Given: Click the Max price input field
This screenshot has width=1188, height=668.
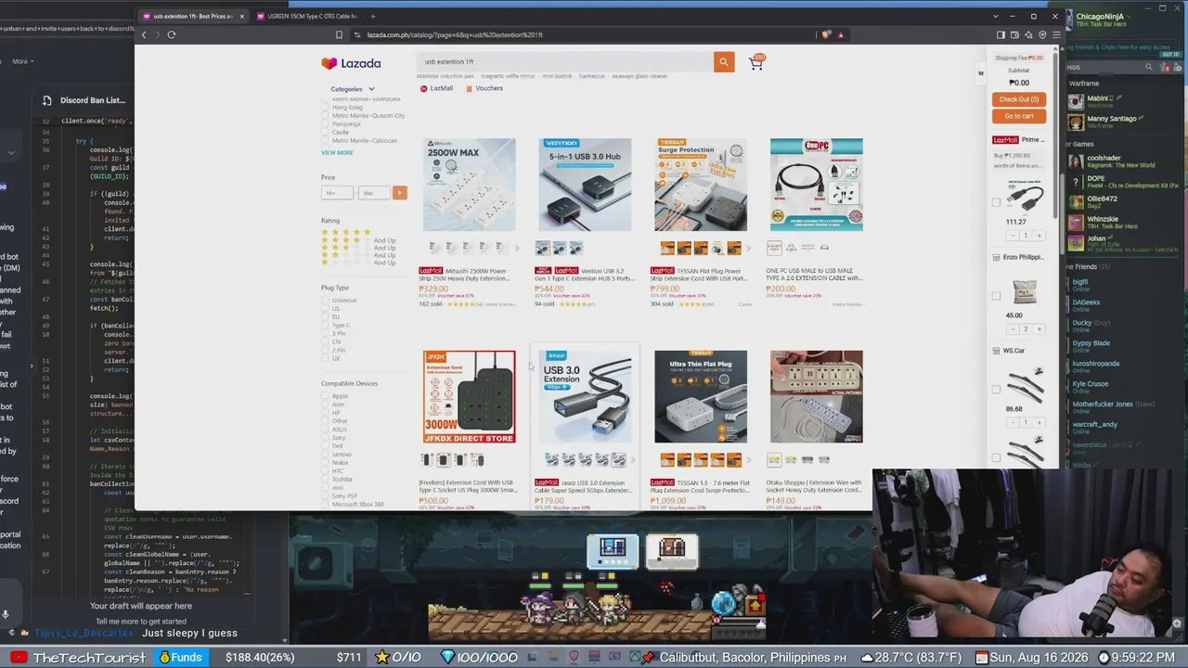Looking at the screenshot, I should (x=374, y=193).
